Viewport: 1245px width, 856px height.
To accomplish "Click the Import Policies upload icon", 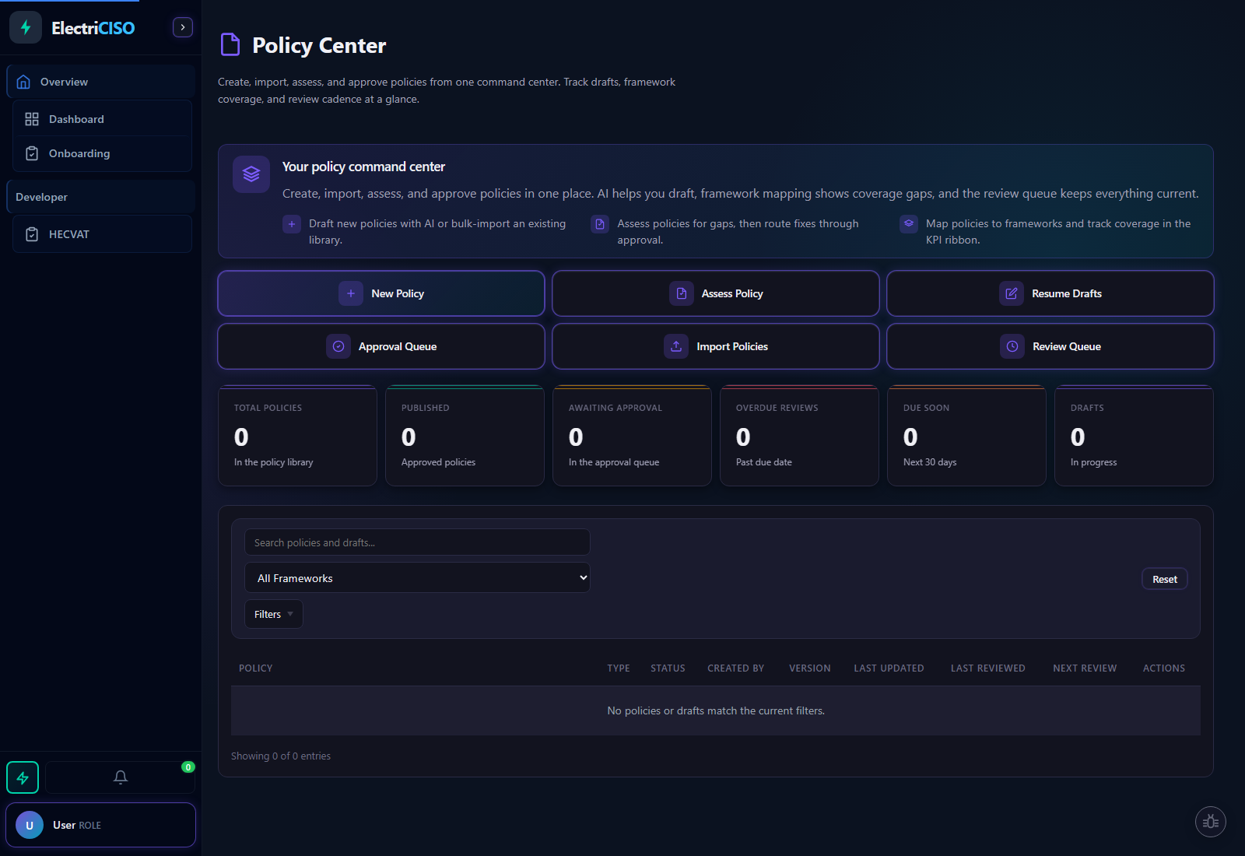I will pos(676,346).
